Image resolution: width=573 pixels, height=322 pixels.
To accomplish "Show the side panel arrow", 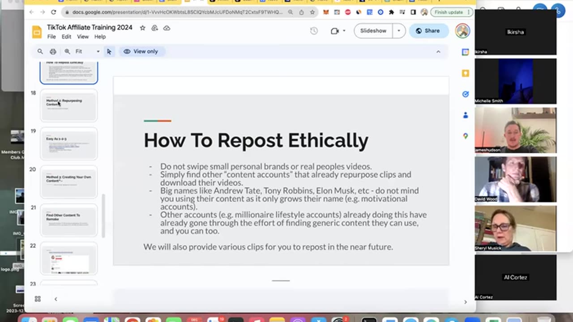I will tap(466, 302).
